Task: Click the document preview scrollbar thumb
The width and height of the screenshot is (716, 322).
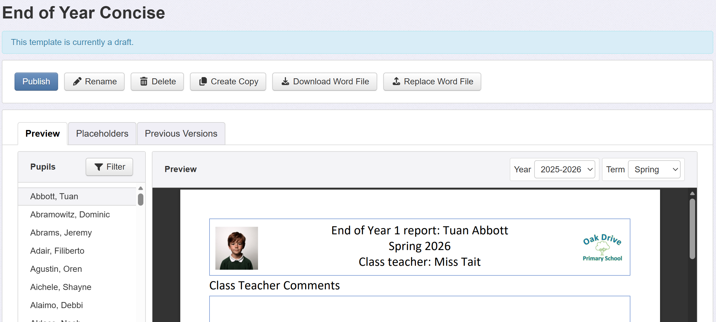Action: pyautogui.click(x=692, y=229)
